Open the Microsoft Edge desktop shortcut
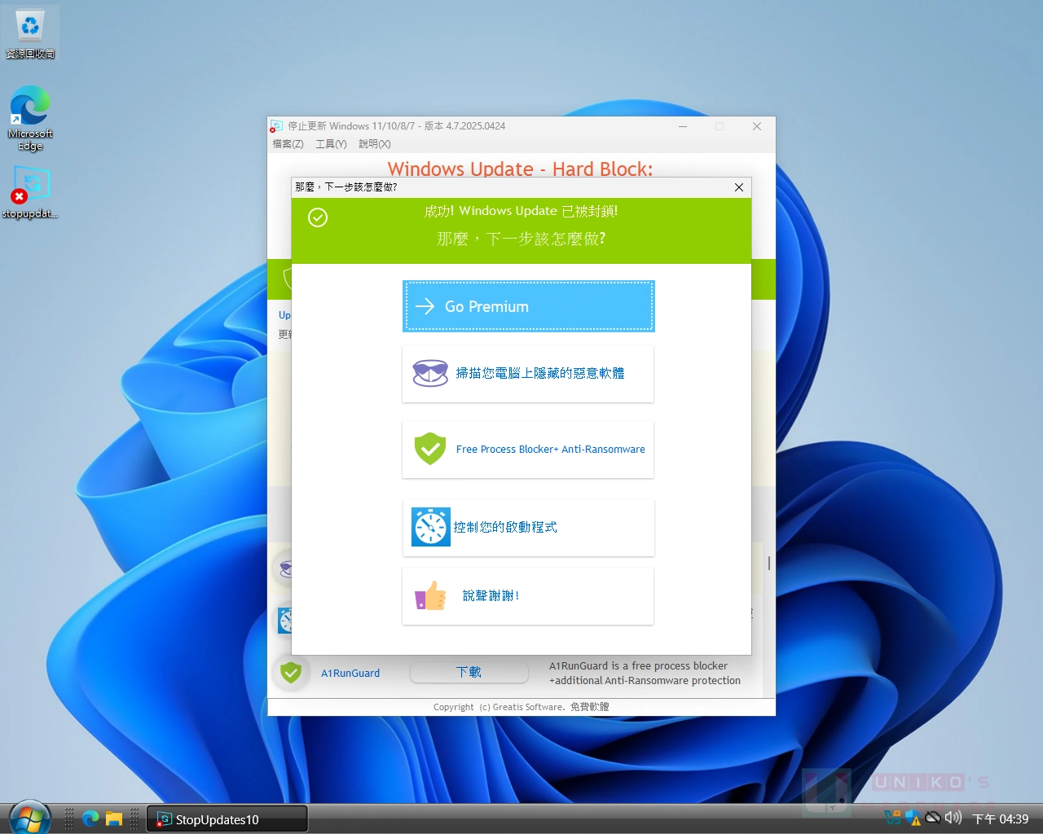Image resolution: width=1043 pixels, height=834 pixels. click(30, 118)
